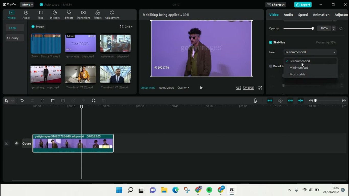Open the Transitions panel

(x=83, y=15)
